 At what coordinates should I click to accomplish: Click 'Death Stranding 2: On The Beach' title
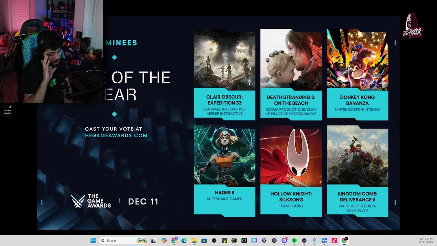point(291,100)
